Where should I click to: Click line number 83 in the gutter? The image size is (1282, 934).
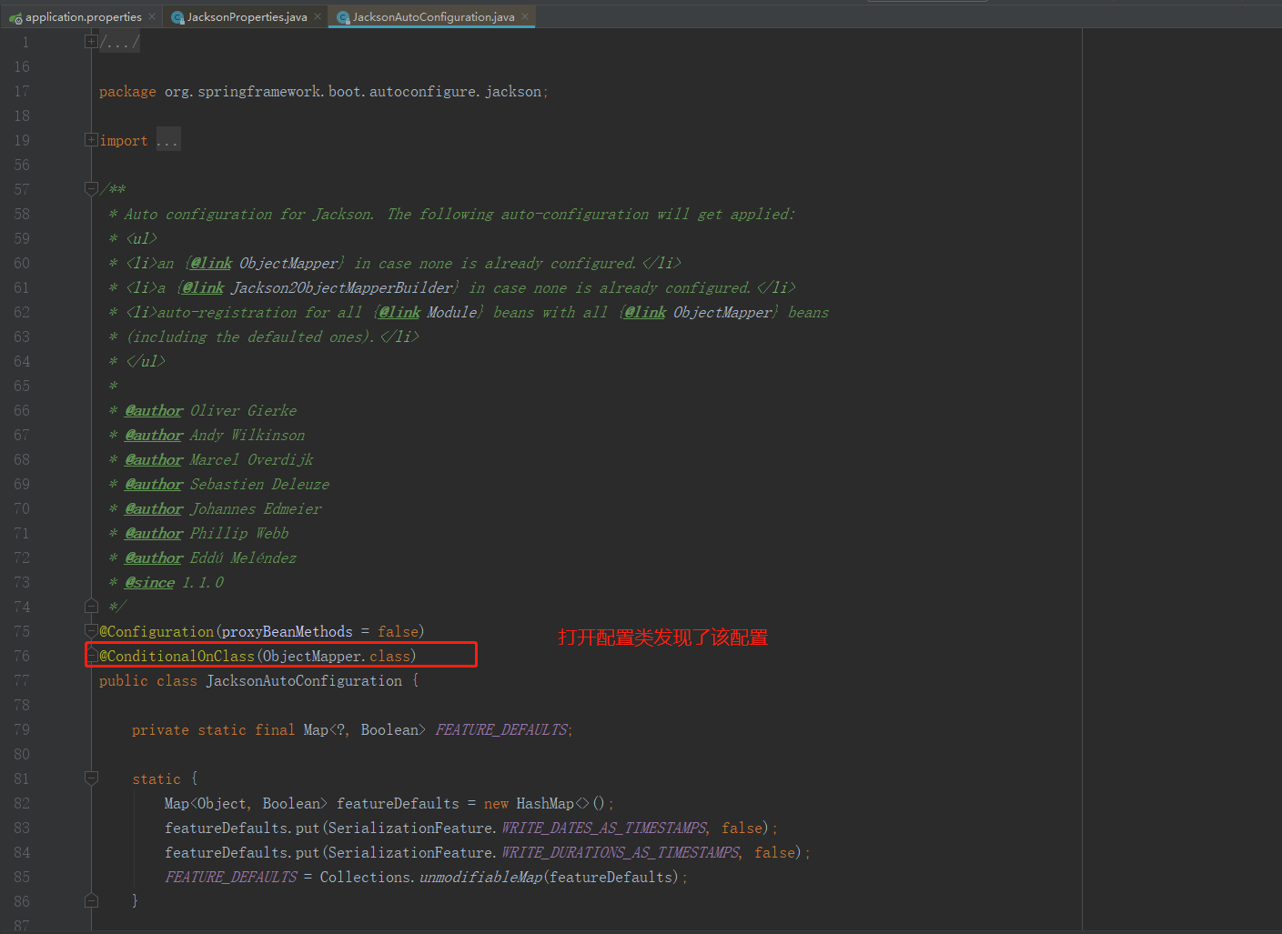[x=22, y=828]
